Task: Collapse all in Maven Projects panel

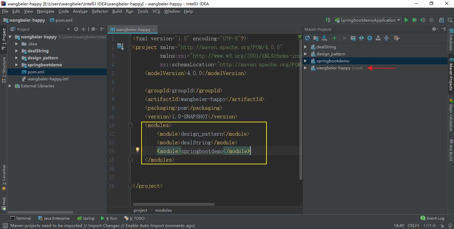Action: tap(386, 38)
